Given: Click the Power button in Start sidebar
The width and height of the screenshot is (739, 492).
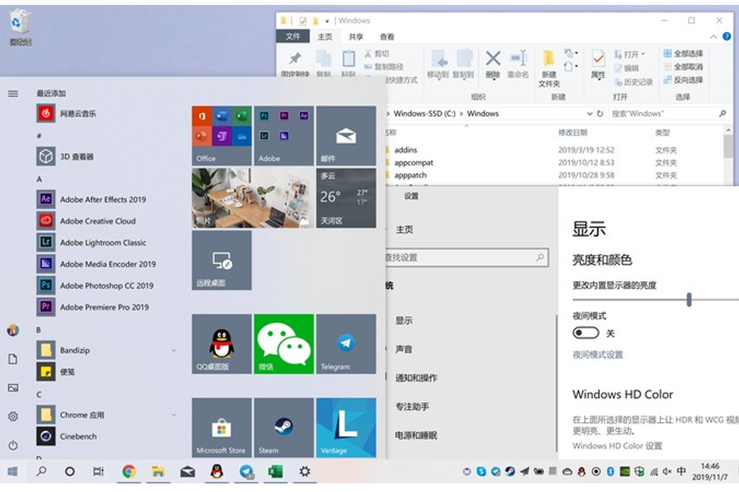Looking at the screenshot, I should (x=13, y=445).
